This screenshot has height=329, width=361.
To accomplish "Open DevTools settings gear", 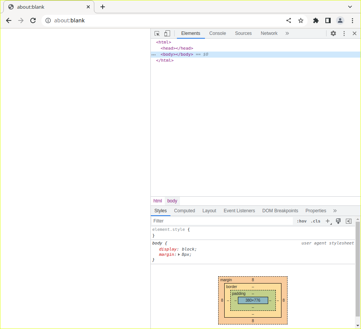I will [x=333, y=33].
